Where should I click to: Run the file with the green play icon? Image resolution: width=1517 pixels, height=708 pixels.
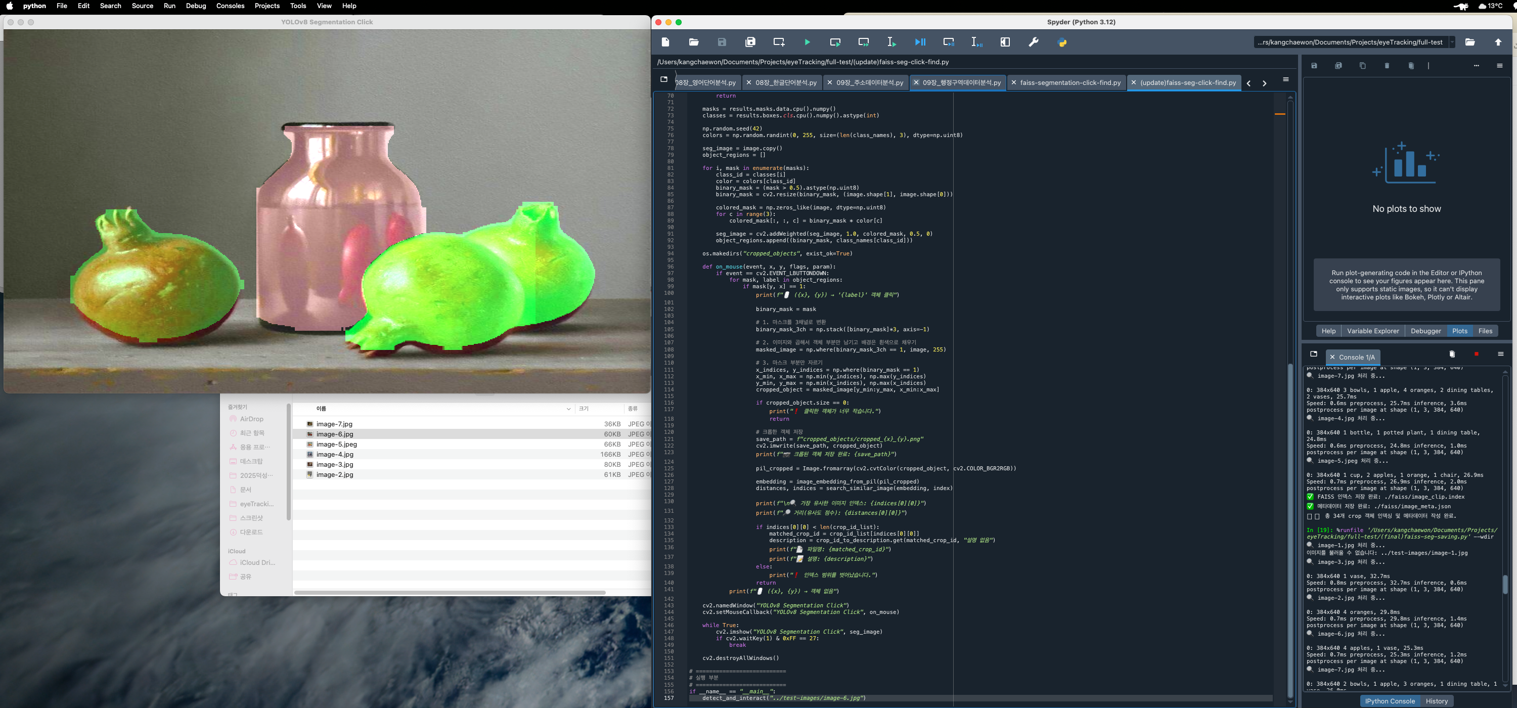pyautogui.click(x=807, y=42)
